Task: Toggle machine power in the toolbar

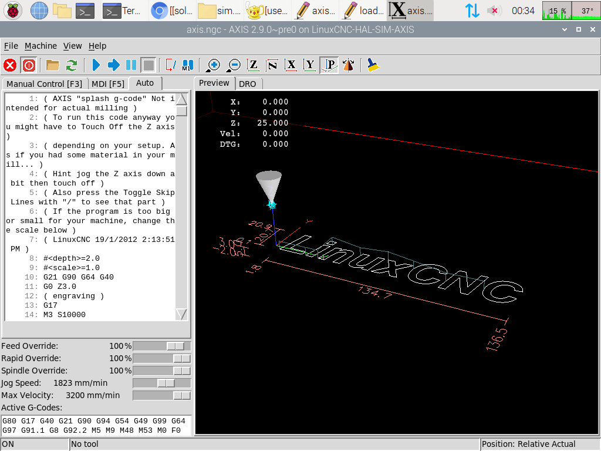Action: [29, 65]
